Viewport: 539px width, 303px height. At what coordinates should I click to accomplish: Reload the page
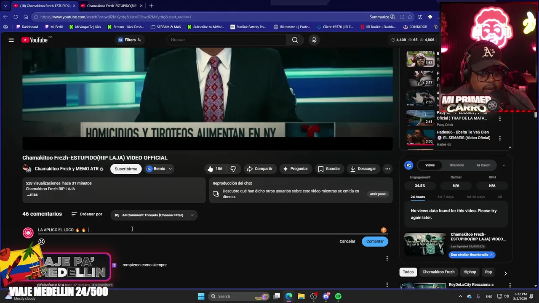pyautogui.click(x=16, y=17)
